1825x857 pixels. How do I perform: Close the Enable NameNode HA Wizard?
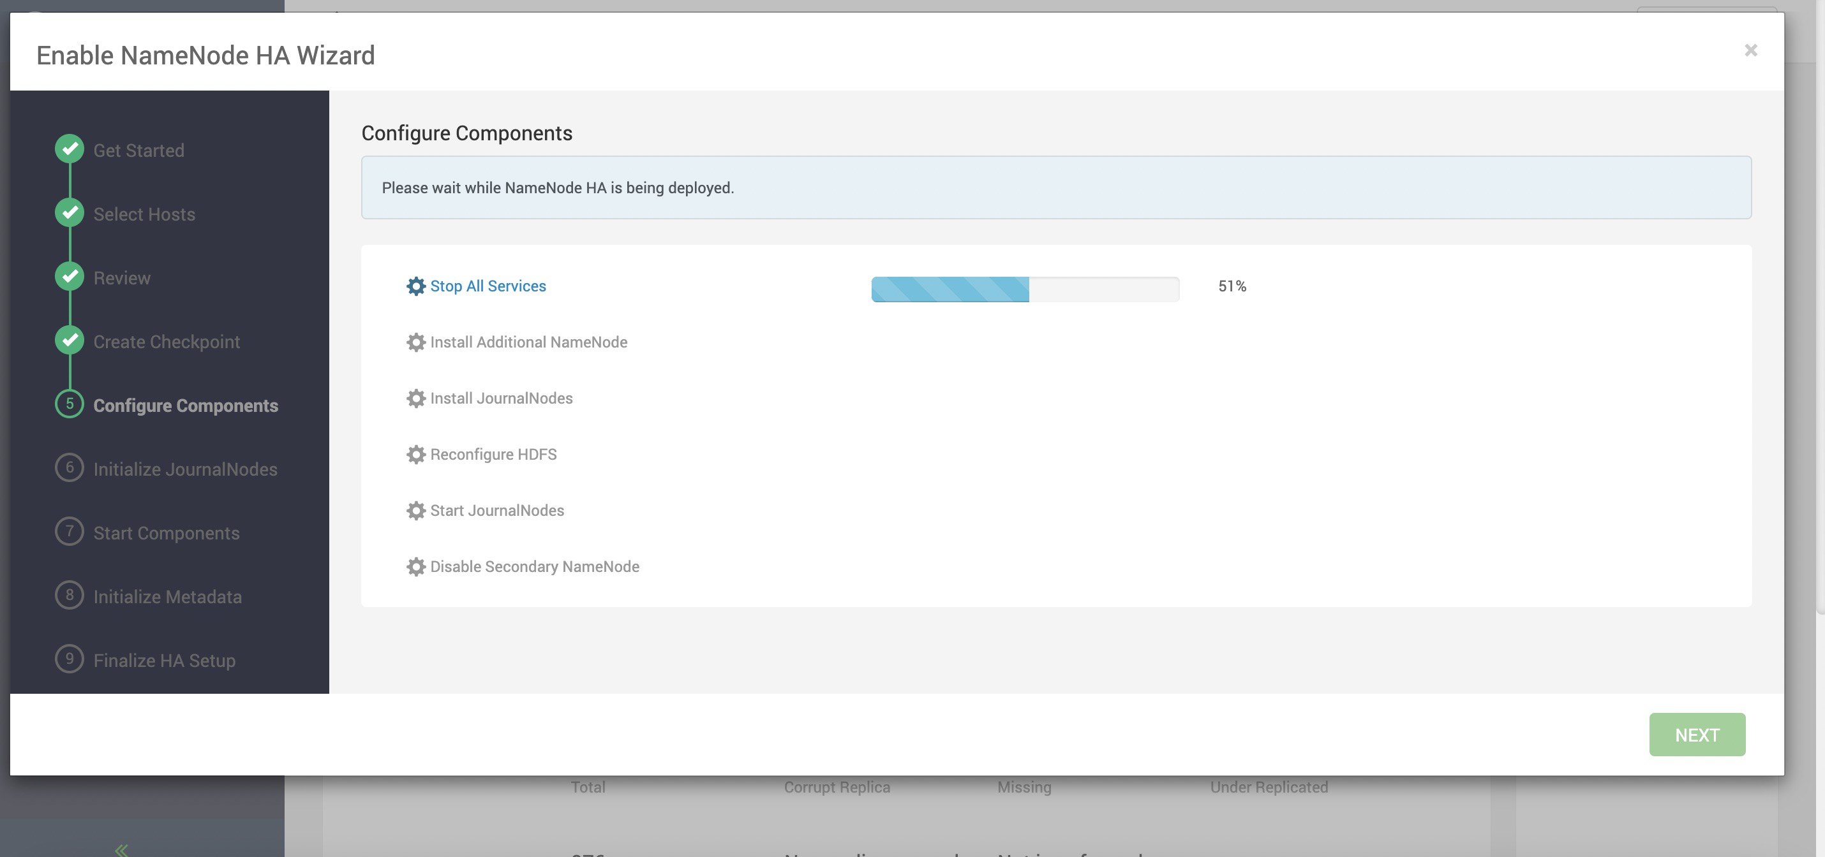[1750, 50]
